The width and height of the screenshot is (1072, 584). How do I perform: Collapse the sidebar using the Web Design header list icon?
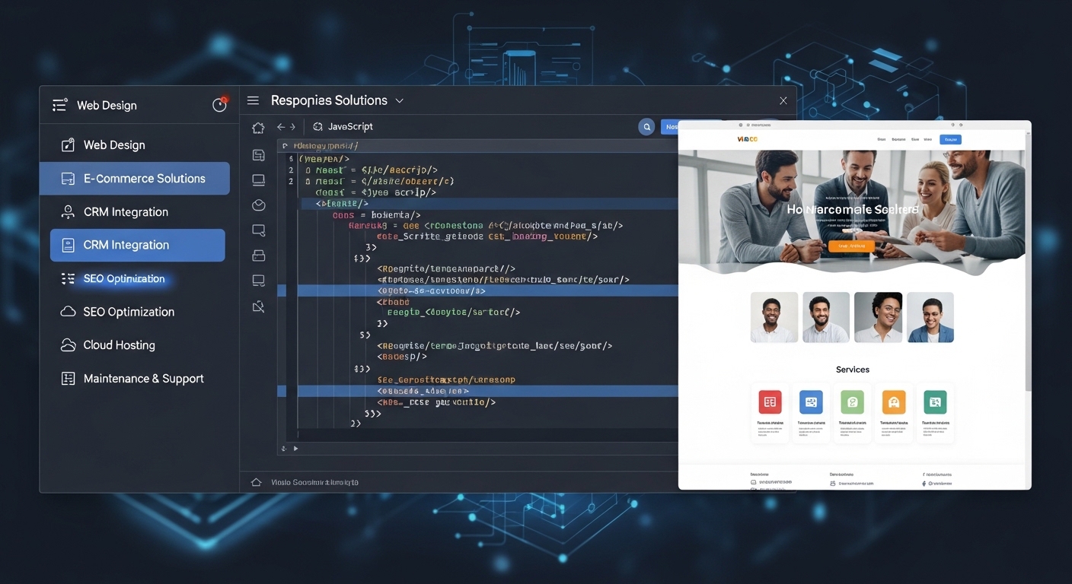[59, 105]
